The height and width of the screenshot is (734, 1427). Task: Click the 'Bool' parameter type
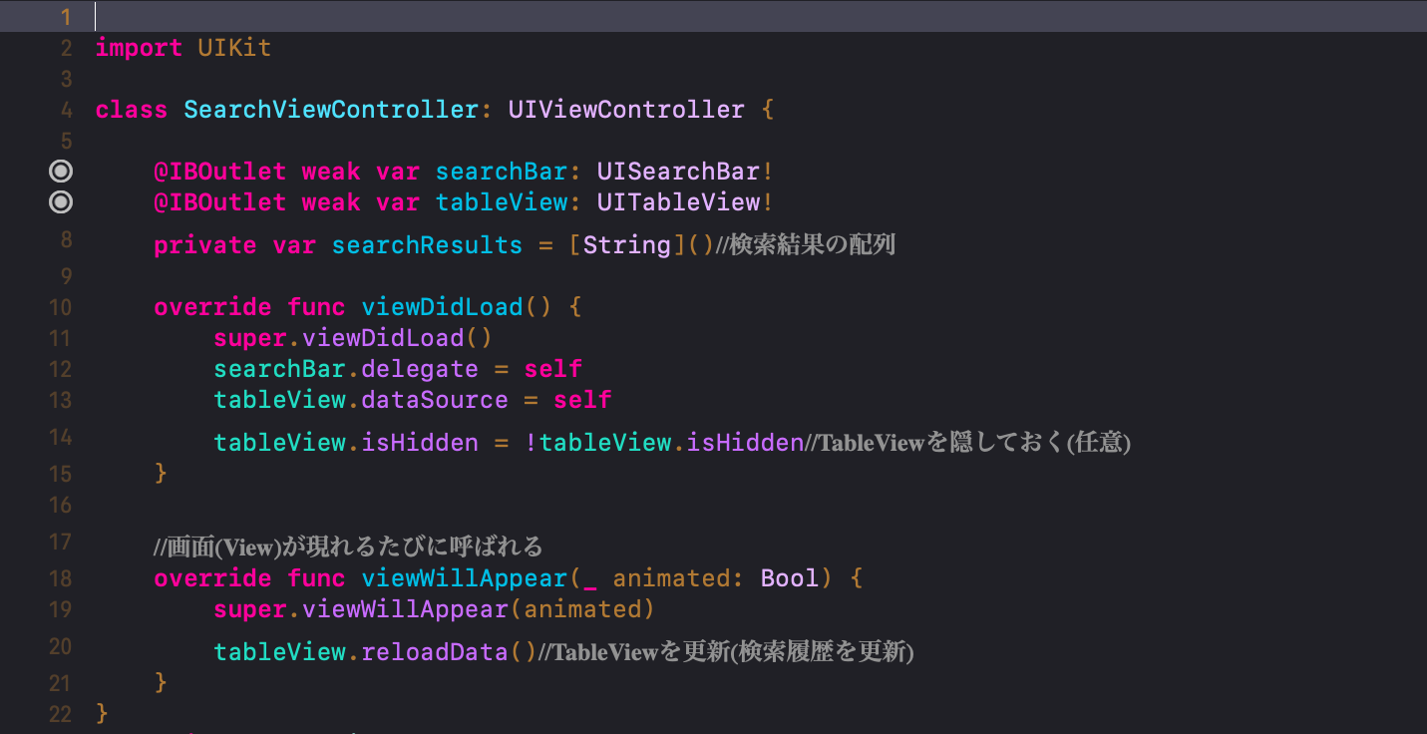click(x=790, y=578)
